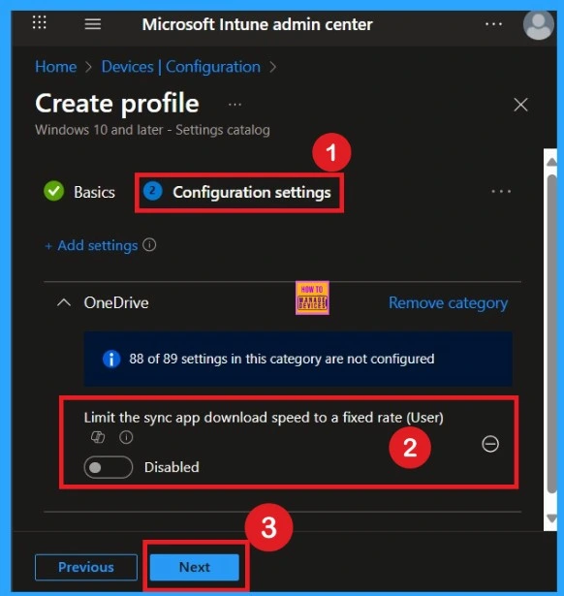Open the header more options ellipsis
This screenshot has height=596, width=564.
coord(493,24)
